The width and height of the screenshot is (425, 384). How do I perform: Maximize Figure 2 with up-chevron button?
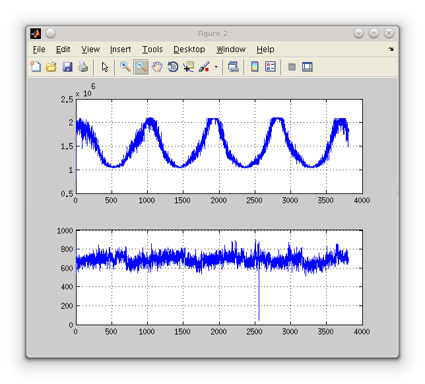click(374, 34)
